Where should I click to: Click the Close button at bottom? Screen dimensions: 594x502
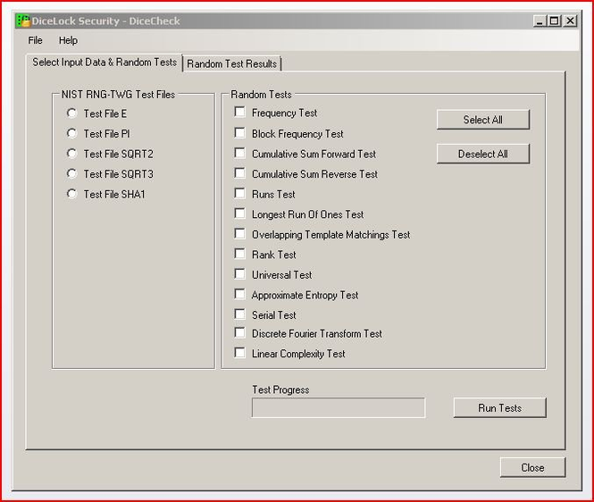[x=532, y=467]
